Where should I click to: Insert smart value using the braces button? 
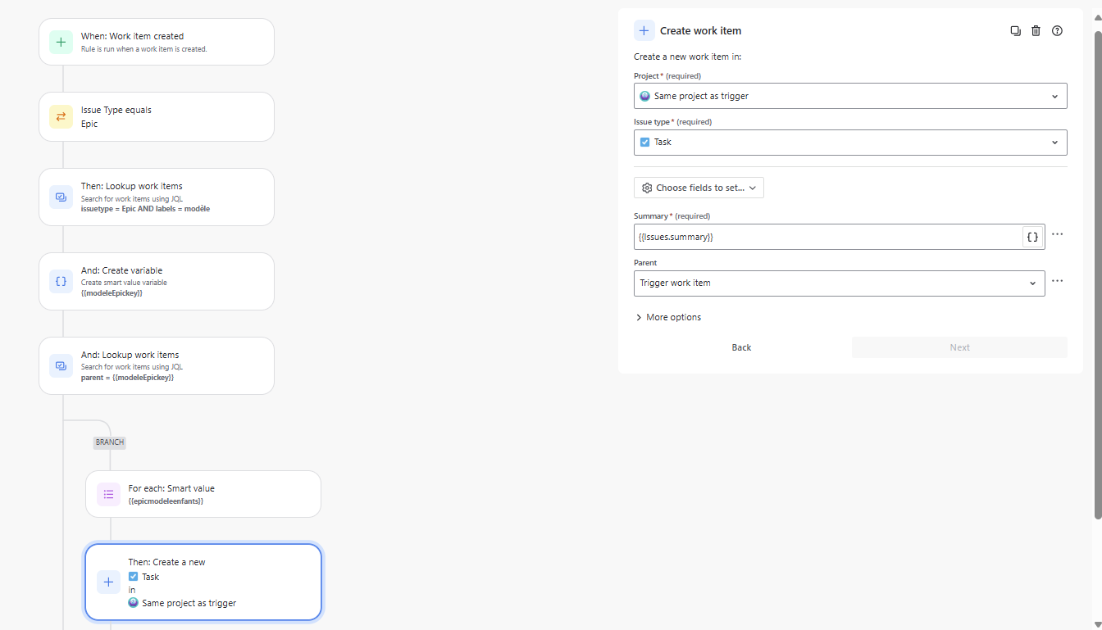click(1032, 237)
